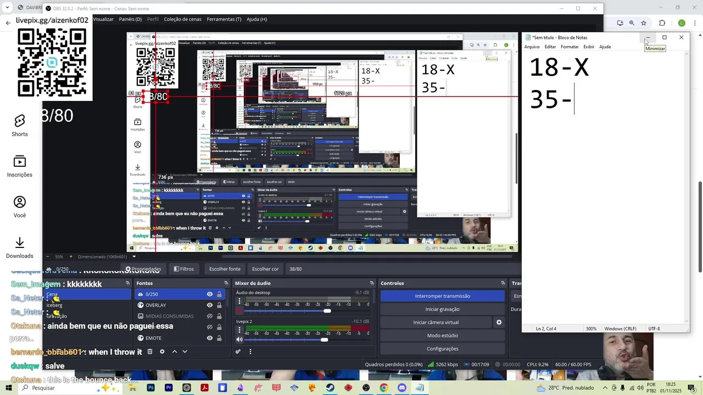Enable Modo estúdio
Viewport: 703px width, 395px height.
click(442, 336)
